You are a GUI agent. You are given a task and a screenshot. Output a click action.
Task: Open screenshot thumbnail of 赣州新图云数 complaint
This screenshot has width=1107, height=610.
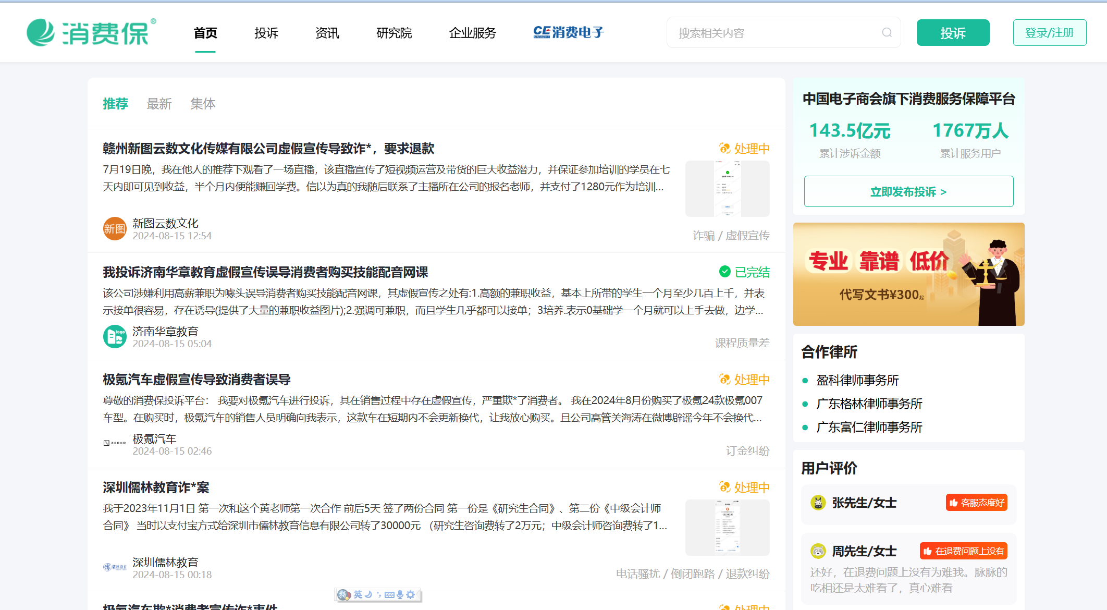(x=727, y=189)
